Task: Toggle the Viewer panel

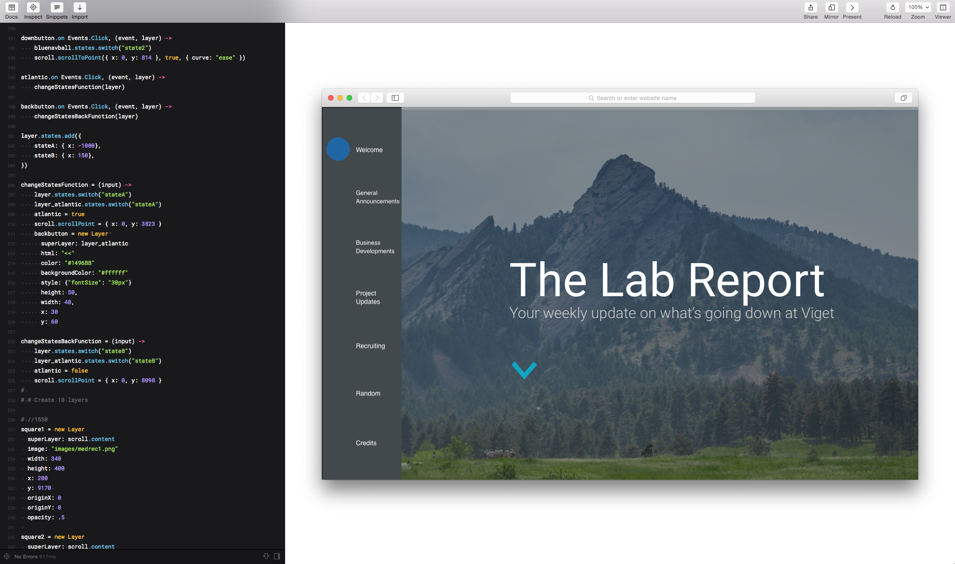Action: click(x=943, y=7)
